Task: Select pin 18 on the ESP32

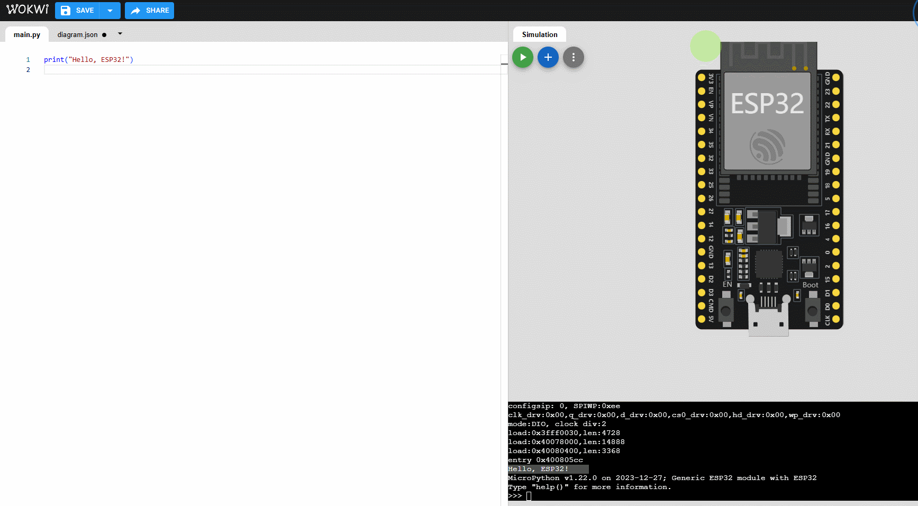Action: tap(836, 185)
